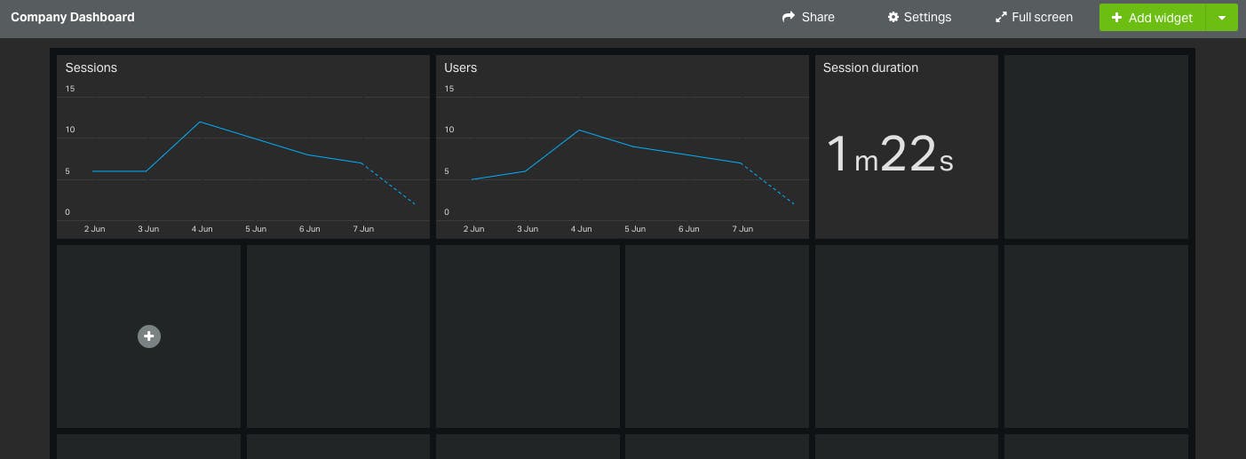The image size is (1246, 459).
Task: Open the Sessions chart widget
Action: tap(243, 146)
